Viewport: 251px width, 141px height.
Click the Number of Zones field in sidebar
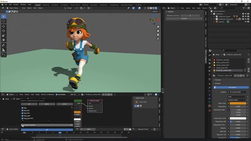(x=190, y=16)
